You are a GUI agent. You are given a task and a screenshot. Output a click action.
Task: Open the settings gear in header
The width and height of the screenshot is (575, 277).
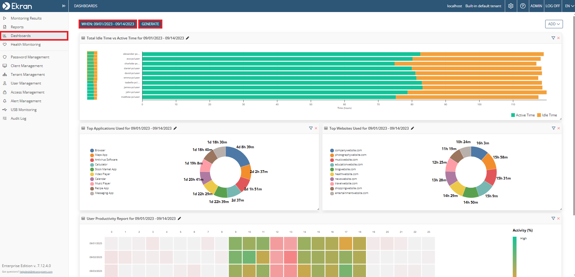(x=511, y=6)
